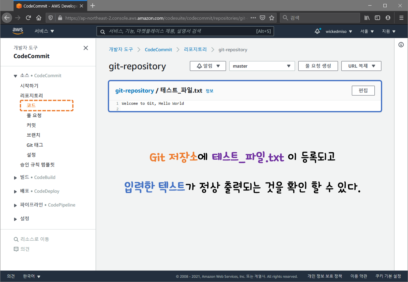Reload the page with refresh icon
The width and height of the screenshot is (408, 282).
coord(28,18)
